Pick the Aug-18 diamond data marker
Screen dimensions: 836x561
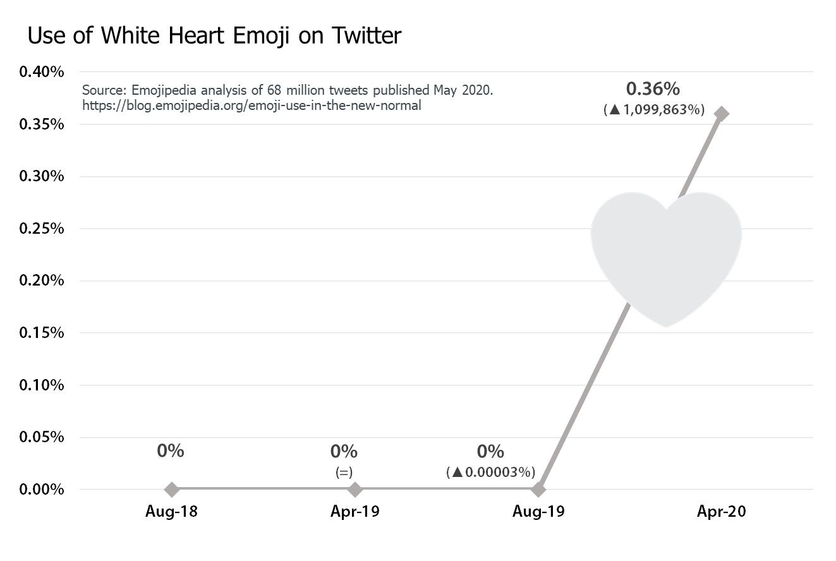click(171, 489)
